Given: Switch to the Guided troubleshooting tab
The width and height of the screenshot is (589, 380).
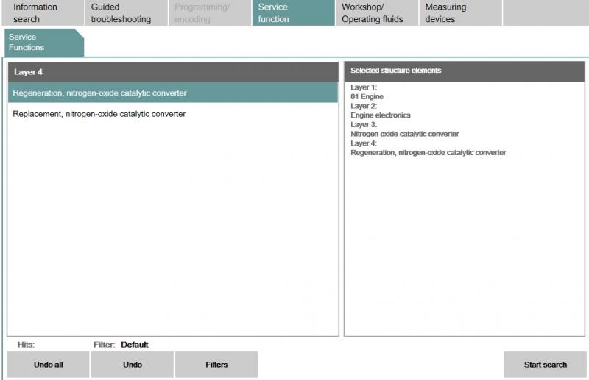Looking at the screenshot, I should point(126,13).
